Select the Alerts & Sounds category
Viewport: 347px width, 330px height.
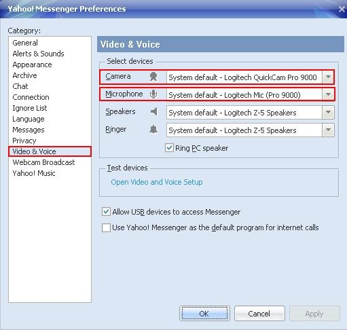38,54
